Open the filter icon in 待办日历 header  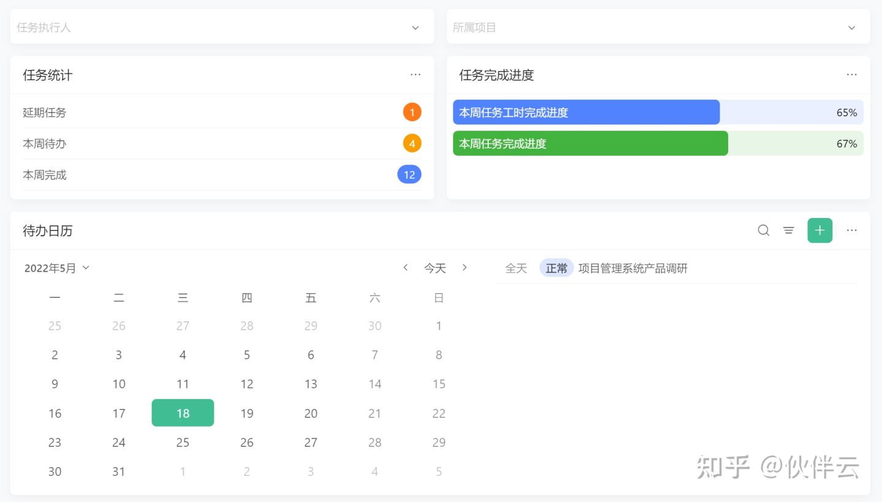pos(788,230)
